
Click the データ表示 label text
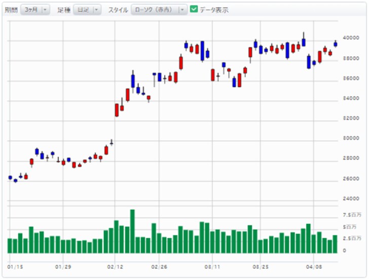[x=214, y=10]
